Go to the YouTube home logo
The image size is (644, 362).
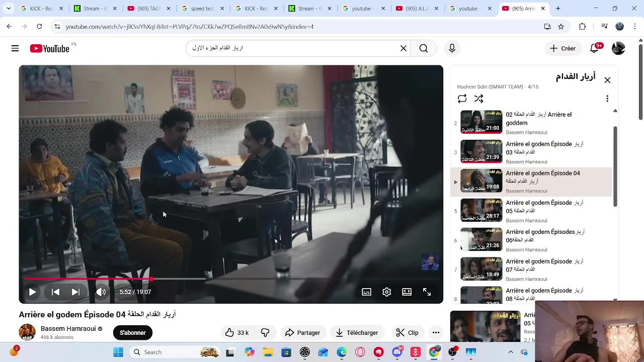pyautogui.click(x=49, y=48)
